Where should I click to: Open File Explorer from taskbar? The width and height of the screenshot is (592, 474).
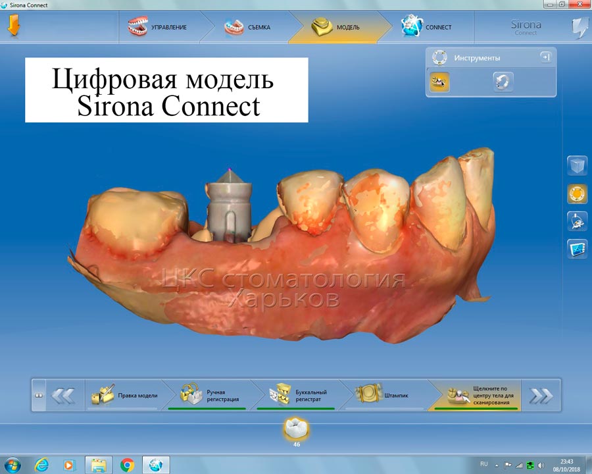click(x=99, y=465)
